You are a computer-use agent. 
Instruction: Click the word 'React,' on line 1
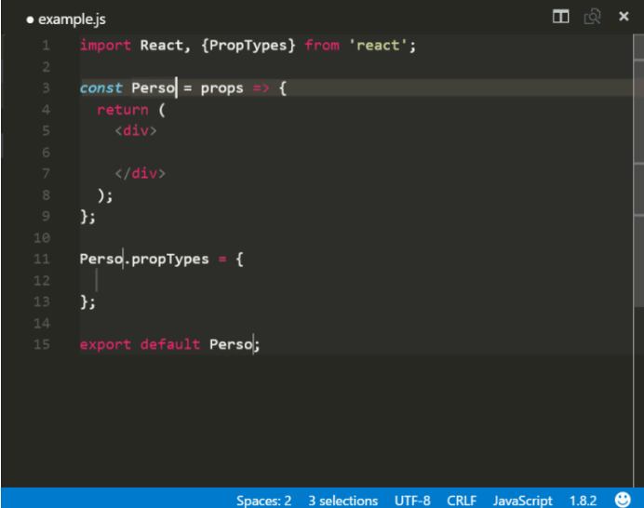(x=165, y=46)
